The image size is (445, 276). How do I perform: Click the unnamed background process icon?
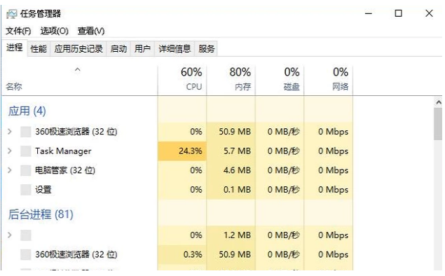[25, 235]
